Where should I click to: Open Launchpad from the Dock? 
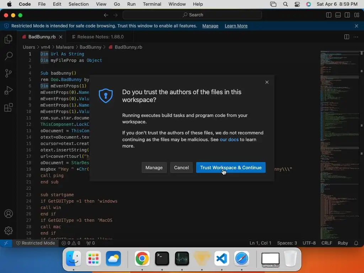click(93, 258)
